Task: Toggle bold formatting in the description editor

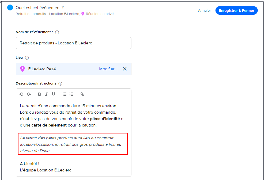Action: pyautogui.click(x=39, y=94)
